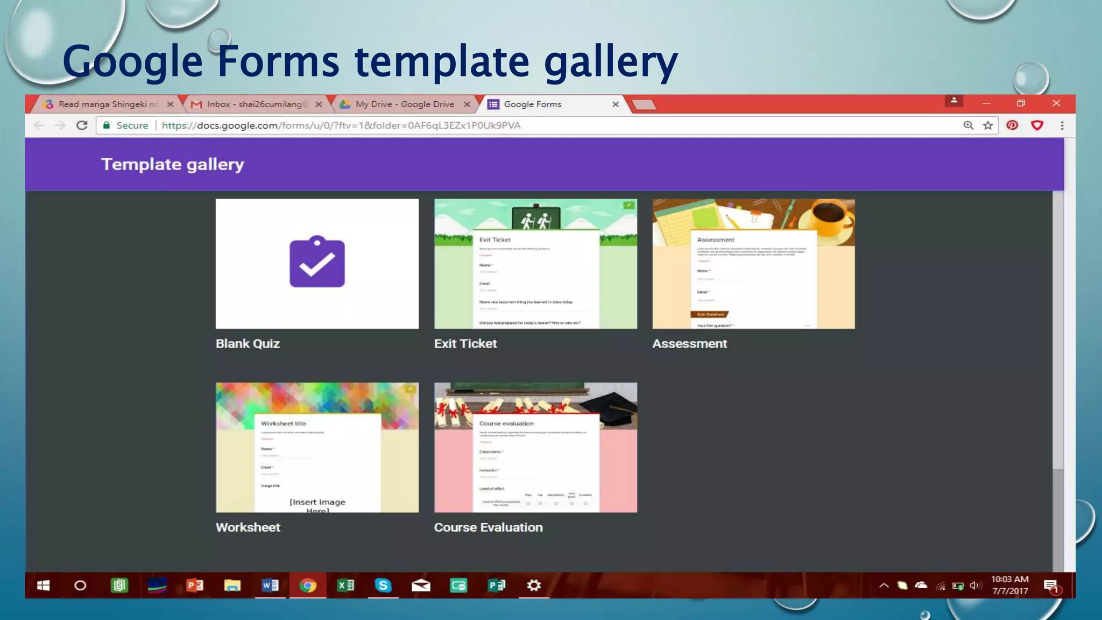The height and width of the screenshot is (620, 1102).
Task: Close the Gmail Inbox tab
Action: pos(319,104)
